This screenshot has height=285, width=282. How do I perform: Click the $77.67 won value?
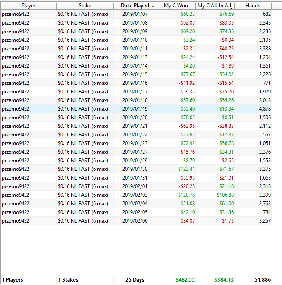pyautogui.click(x=188, y=74)
